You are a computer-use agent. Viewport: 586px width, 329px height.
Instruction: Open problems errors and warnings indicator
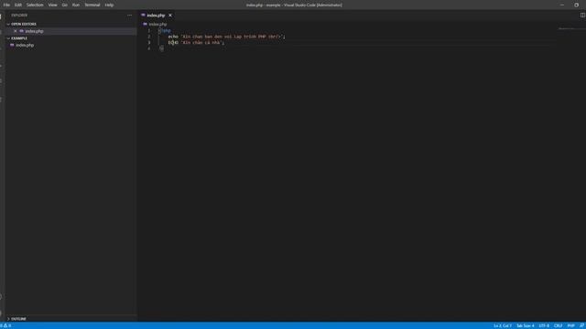(x=5, y=325)
